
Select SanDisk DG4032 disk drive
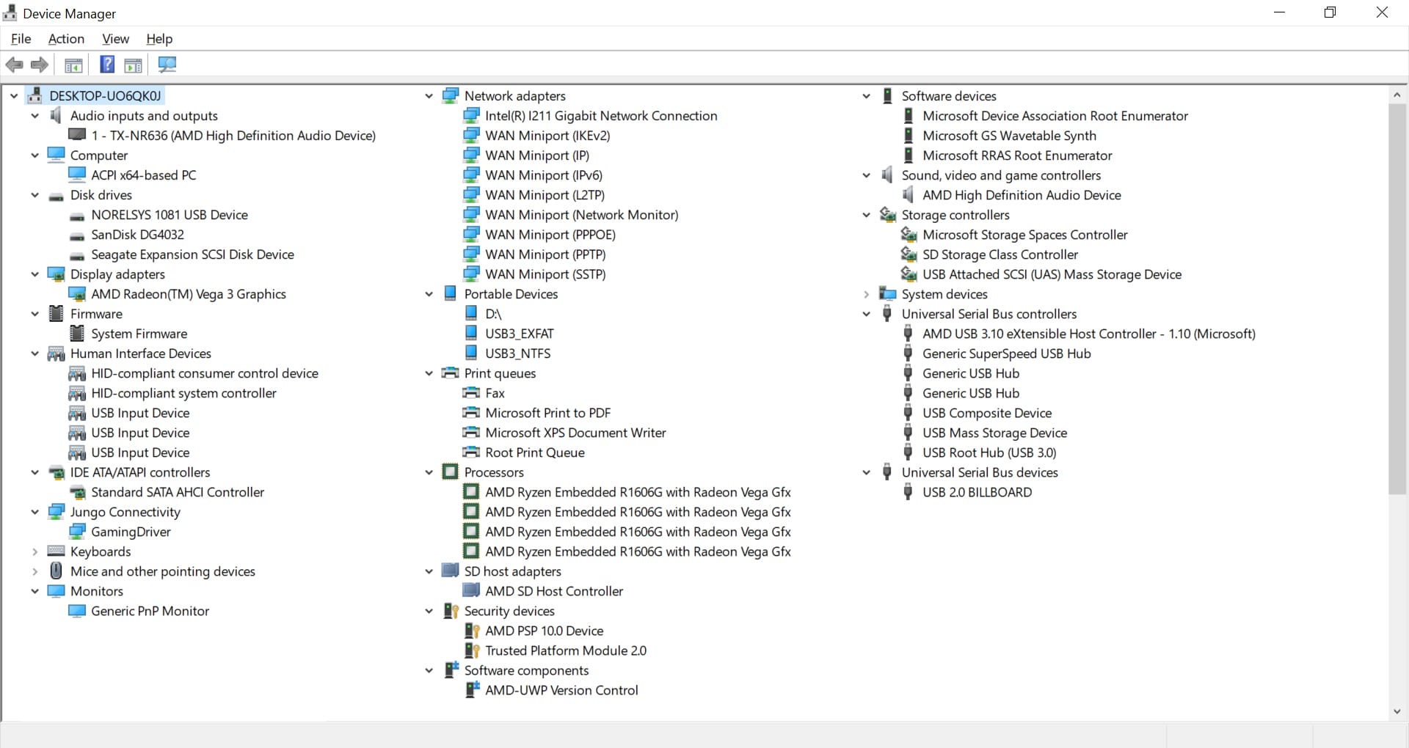(137, 234)
